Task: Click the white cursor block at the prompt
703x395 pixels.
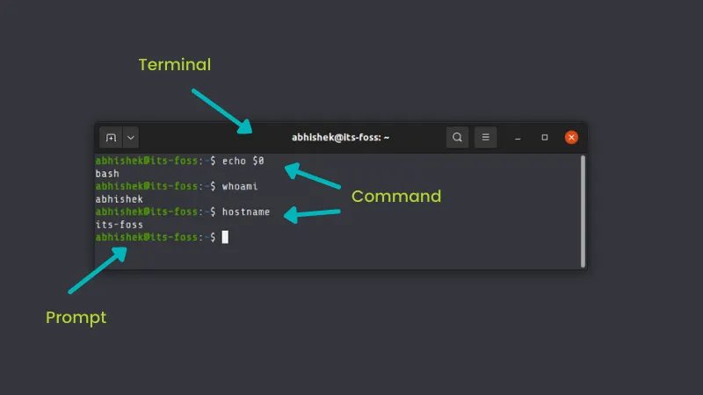Action: 225,237
